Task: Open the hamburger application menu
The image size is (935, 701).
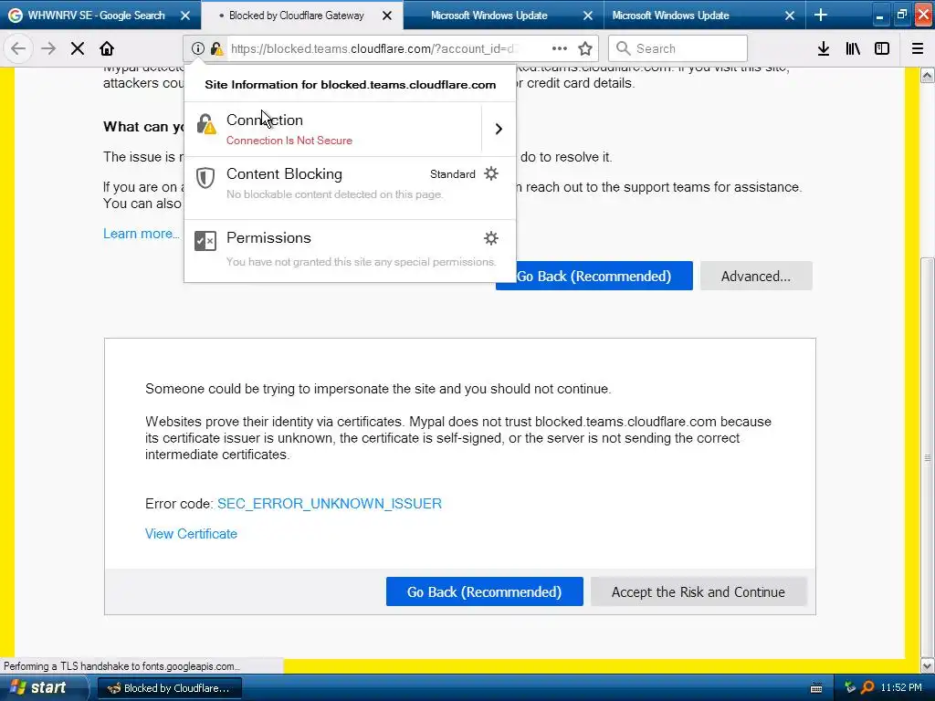Action: 918,48
